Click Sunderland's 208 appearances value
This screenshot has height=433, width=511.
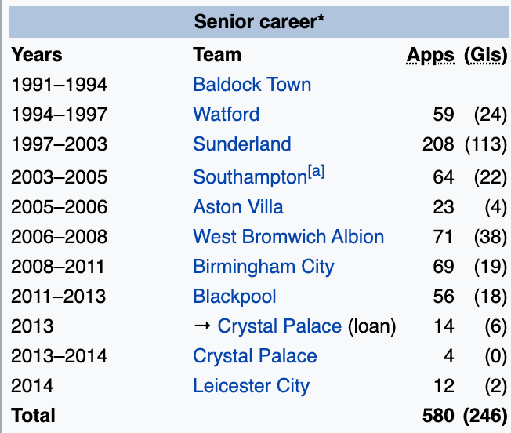pos(437,144)
